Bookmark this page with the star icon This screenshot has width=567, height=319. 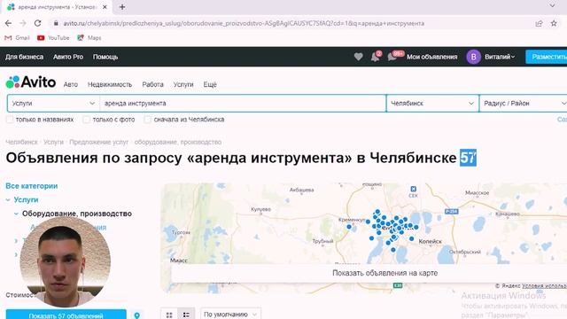click(x=554, y=23)
